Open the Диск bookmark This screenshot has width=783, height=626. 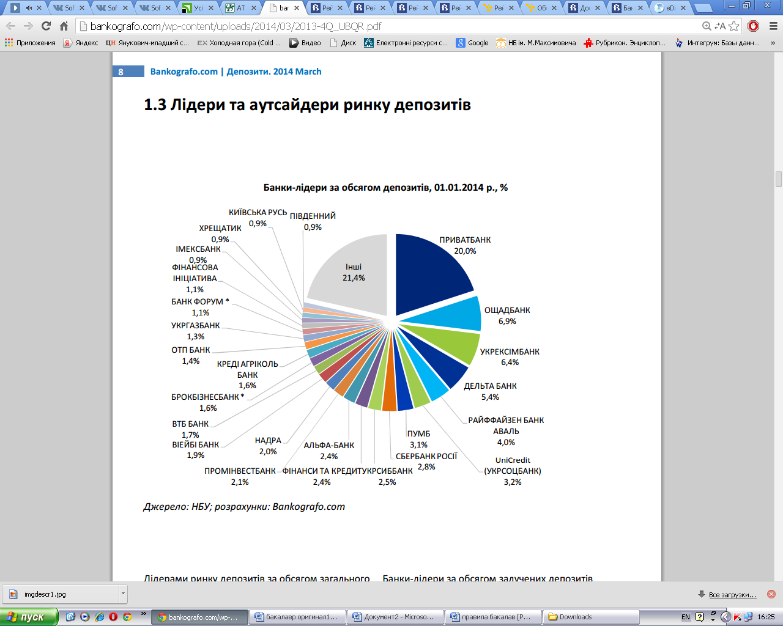tap(343, 43)
